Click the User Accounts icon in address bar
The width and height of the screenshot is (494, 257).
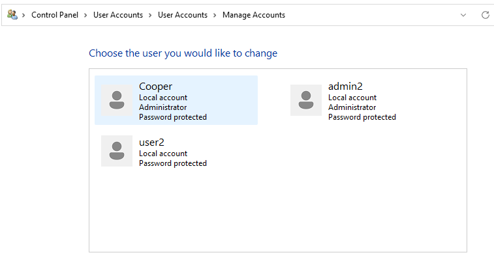tap(12, 15)
